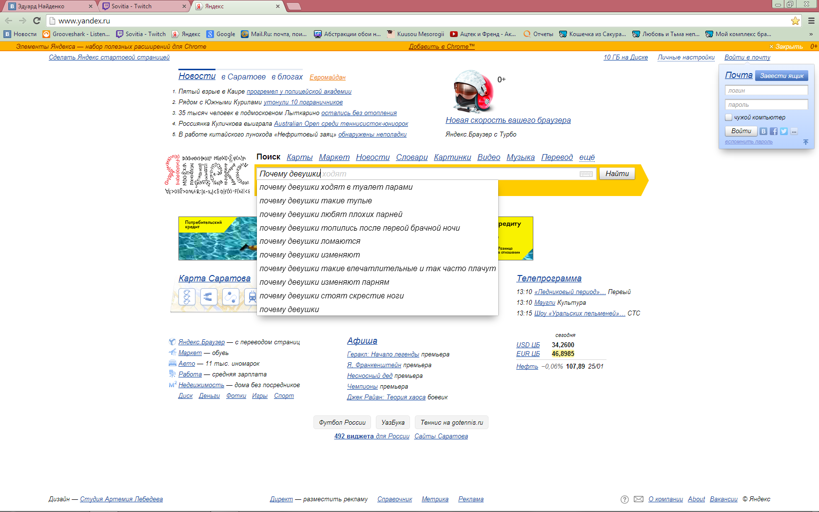Open the Mail.Ru bookmark
Screen dimensions: 819x512
[274, 34]
